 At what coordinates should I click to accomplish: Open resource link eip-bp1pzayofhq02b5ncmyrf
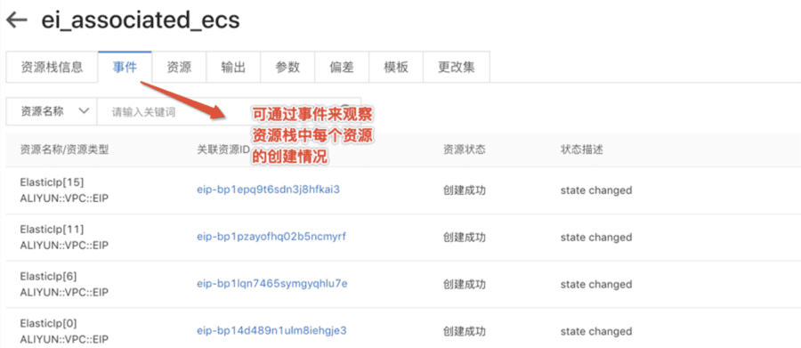click(271, 237)
